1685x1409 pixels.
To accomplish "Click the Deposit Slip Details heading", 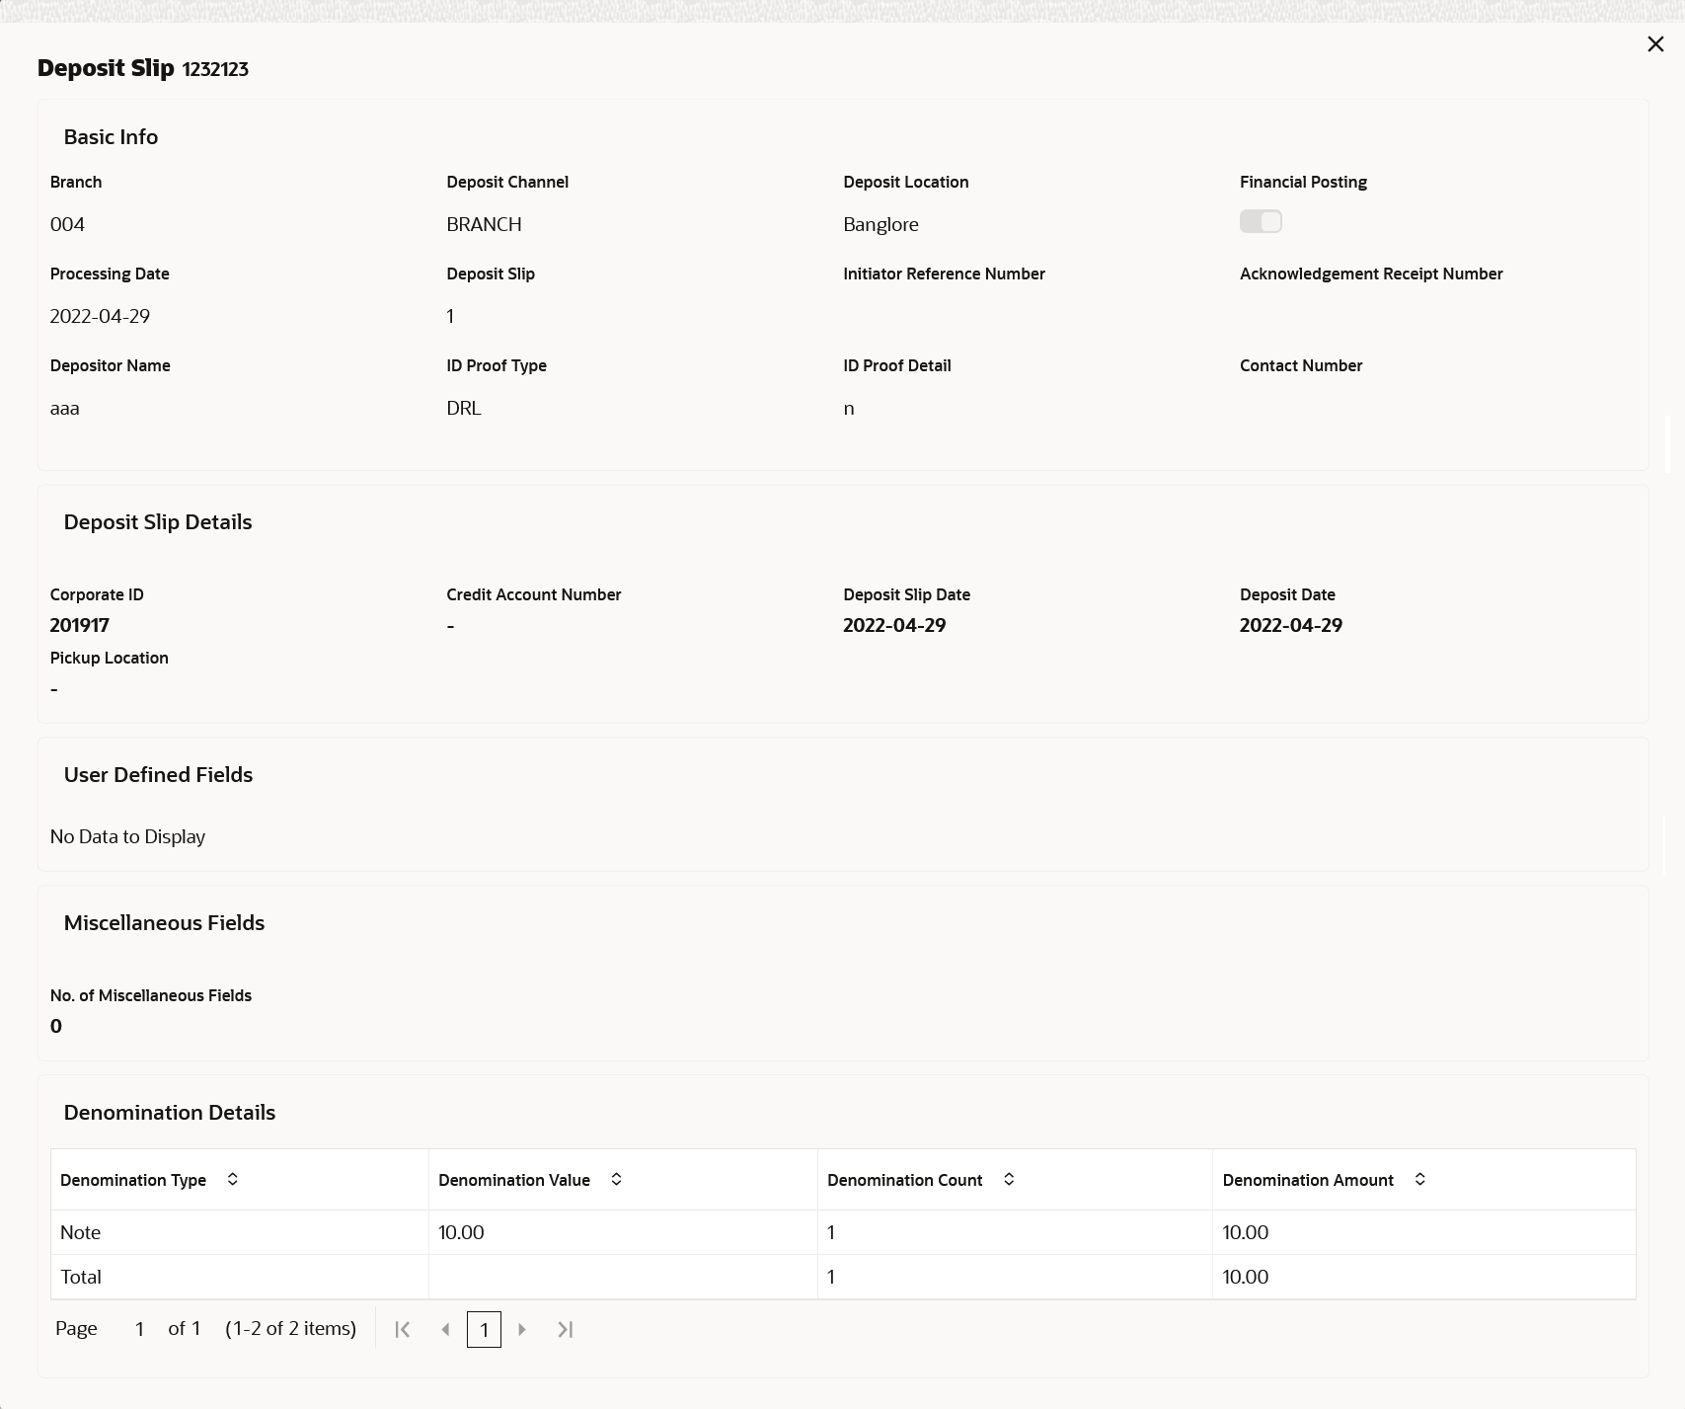I will (158, 522).
